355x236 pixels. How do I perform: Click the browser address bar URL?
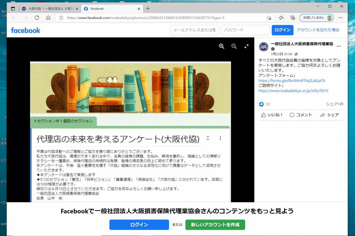pyautogui.click(x=145, y=18)
